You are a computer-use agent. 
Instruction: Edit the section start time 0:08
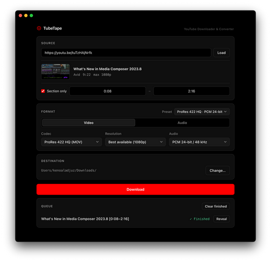[x=107, y=91]
